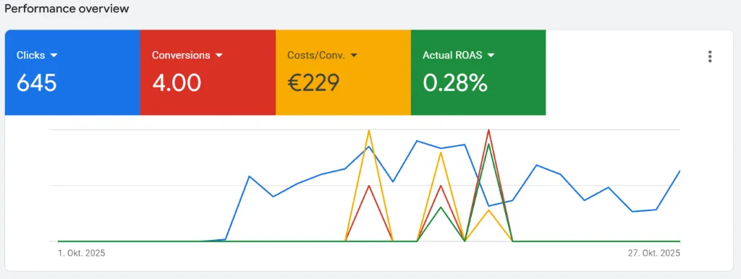Open the Actual ROAS metric dropdown arrow
Screen dimensions: 741x279
[491, 55]
